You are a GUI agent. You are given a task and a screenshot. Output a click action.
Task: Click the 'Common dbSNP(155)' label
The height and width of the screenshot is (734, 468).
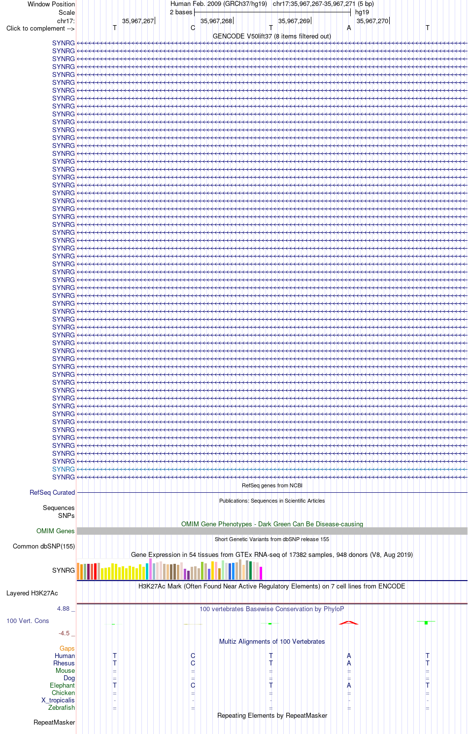[44, 546]
